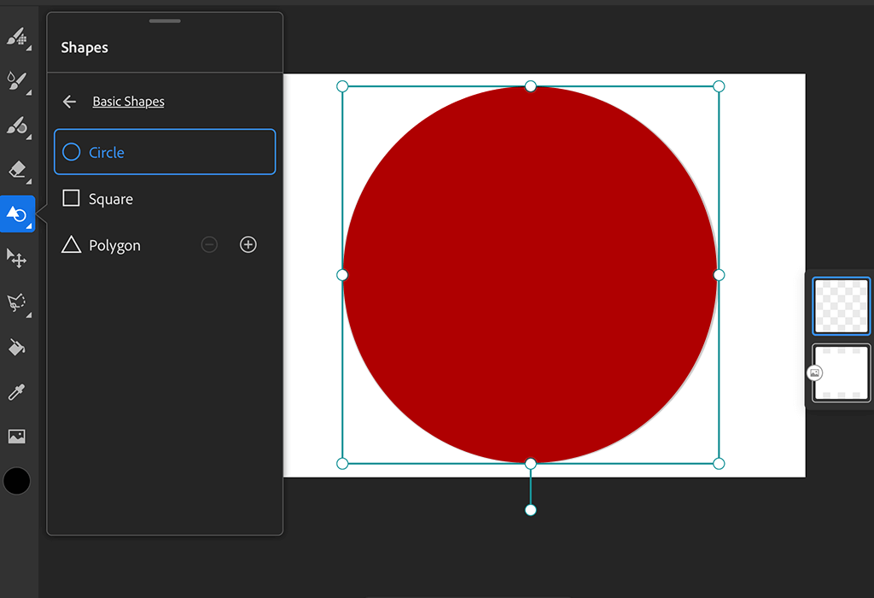
Task: Select the Move tool
Action: (x=17, y=259)
